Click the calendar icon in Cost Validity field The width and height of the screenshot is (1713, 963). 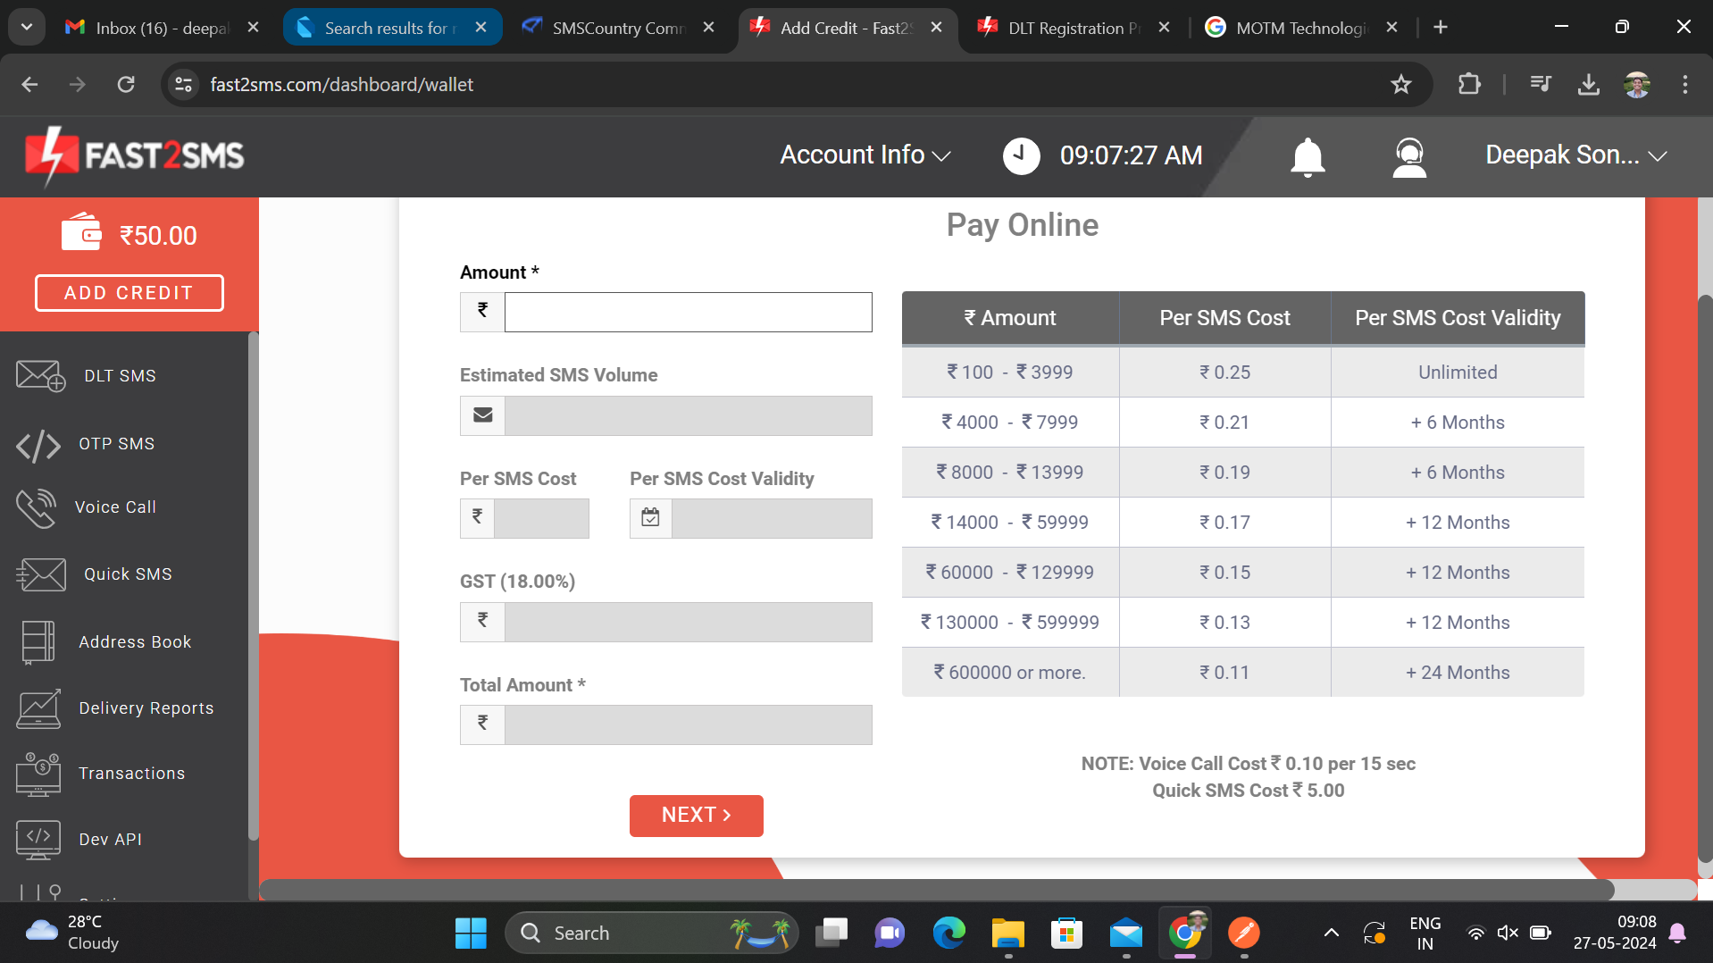[x=650, y=518]
